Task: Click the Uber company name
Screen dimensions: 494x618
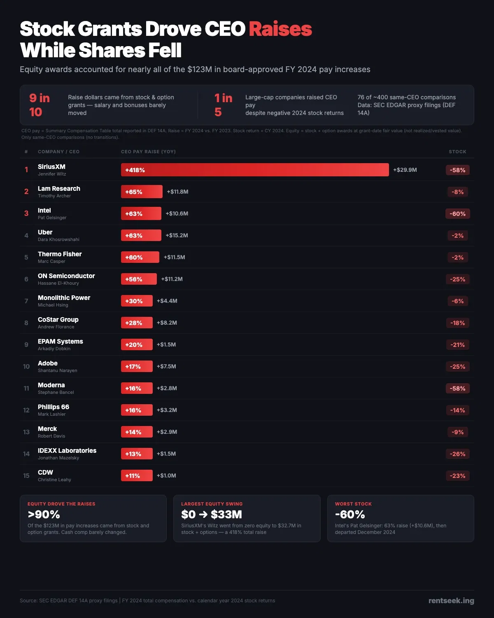Action: coord(45,232)
